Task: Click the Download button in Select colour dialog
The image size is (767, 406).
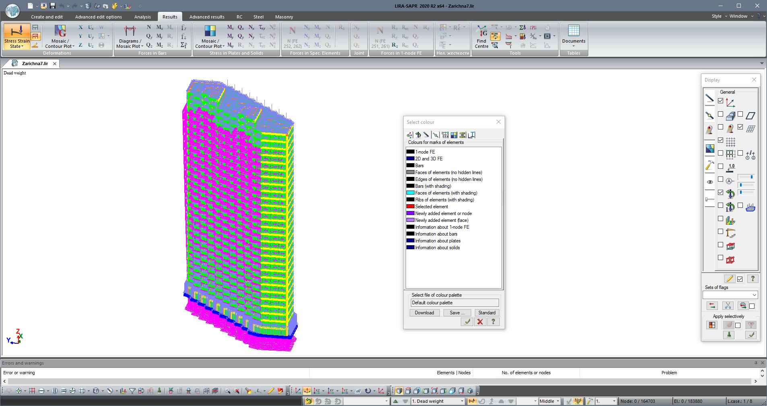Action: pos(424,313)
